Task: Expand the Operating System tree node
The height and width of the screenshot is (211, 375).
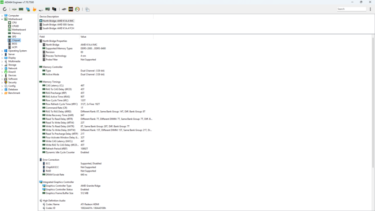Action: click(2, 51)
